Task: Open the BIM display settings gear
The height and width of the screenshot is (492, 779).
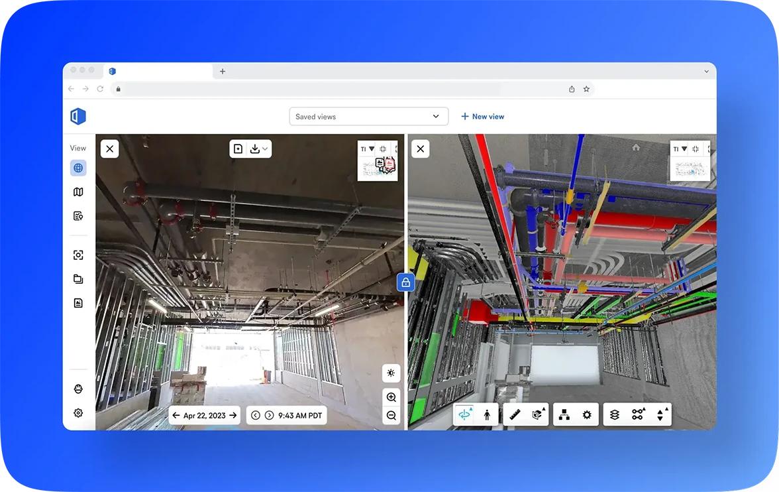Action: point(587,414)
